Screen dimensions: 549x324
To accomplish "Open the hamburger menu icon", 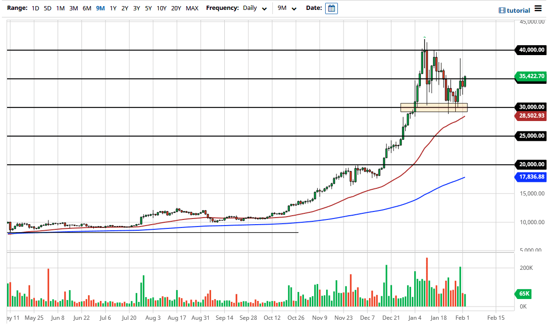I will click(x=538, y=8).
